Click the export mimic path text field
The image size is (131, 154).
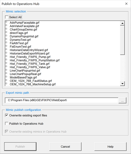[x=62, y=100]
